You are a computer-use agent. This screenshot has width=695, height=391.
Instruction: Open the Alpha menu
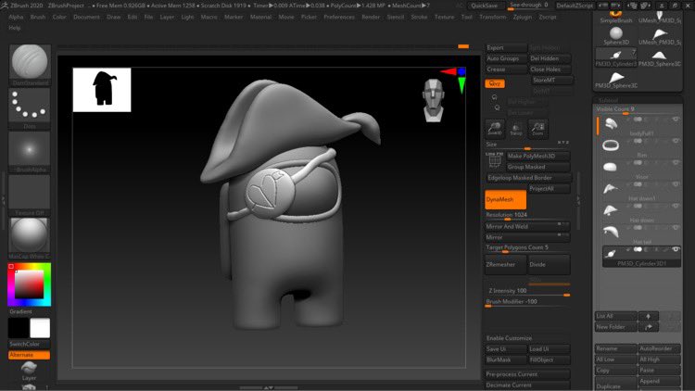pos(16,17)
